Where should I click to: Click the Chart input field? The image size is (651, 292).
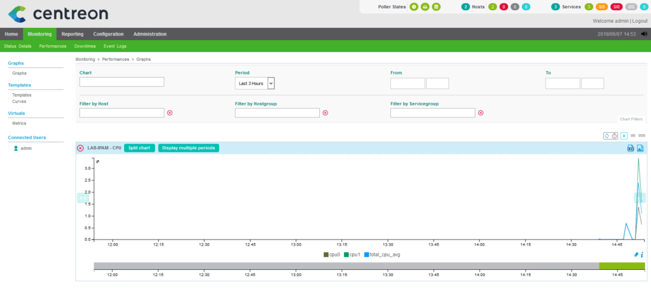(x=122, y=82)
